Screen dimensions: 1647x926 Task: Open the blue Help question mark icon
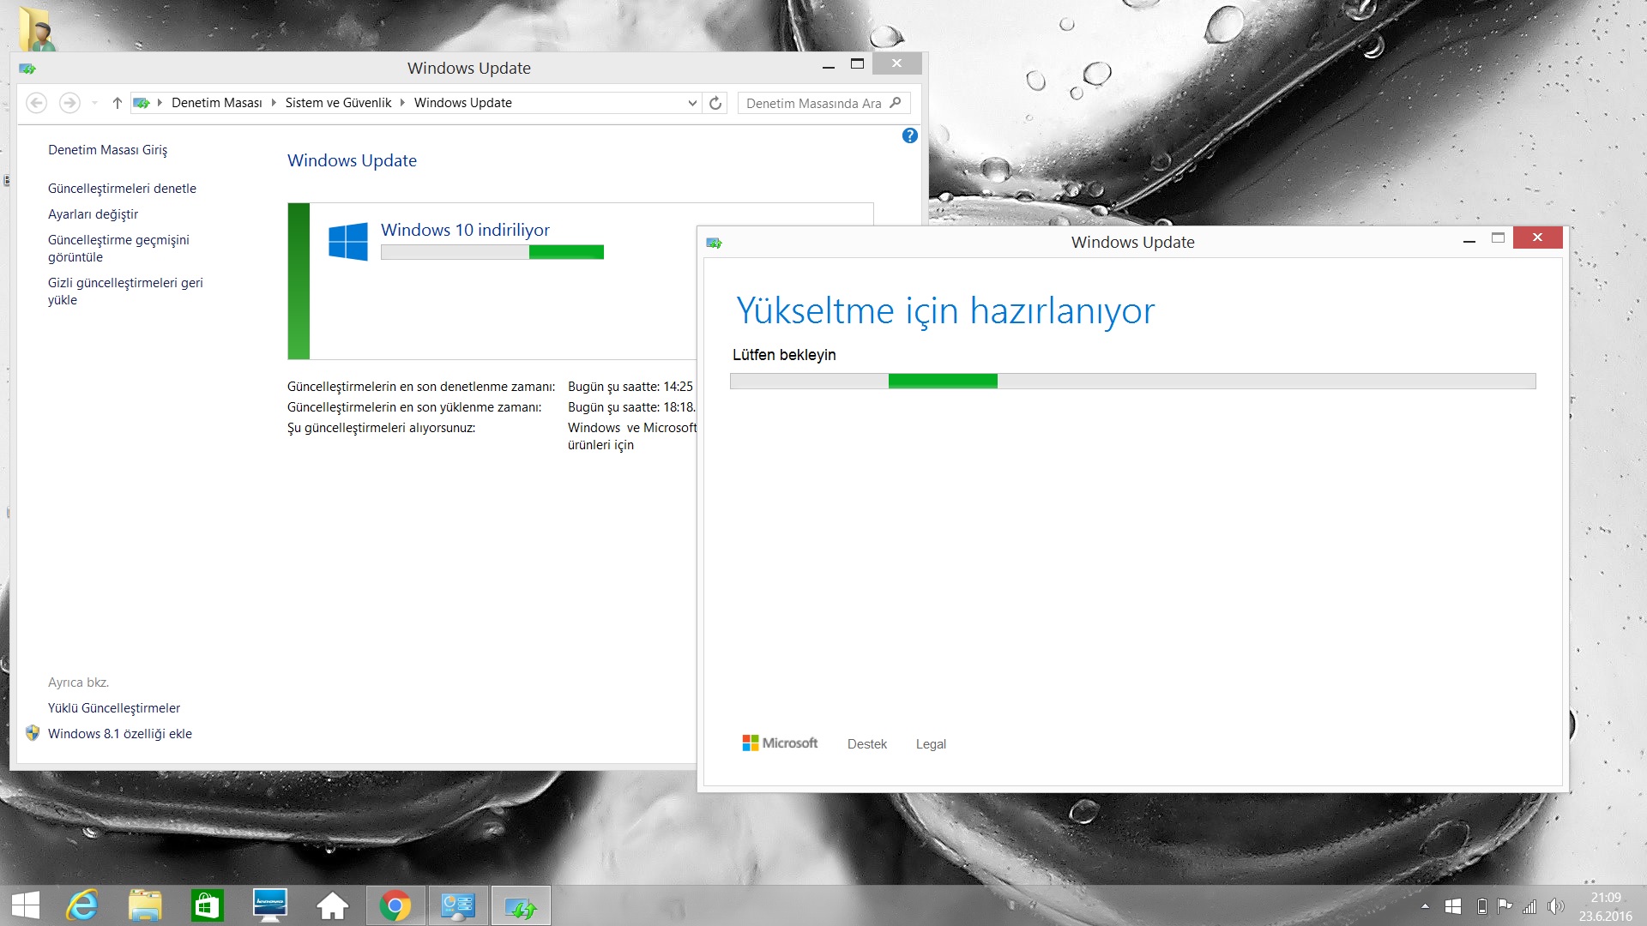tap(910, 135)
